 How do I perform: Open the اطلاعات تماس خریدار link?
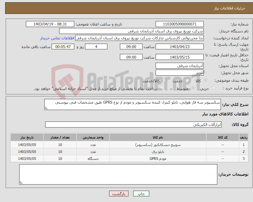pos(57,38)
